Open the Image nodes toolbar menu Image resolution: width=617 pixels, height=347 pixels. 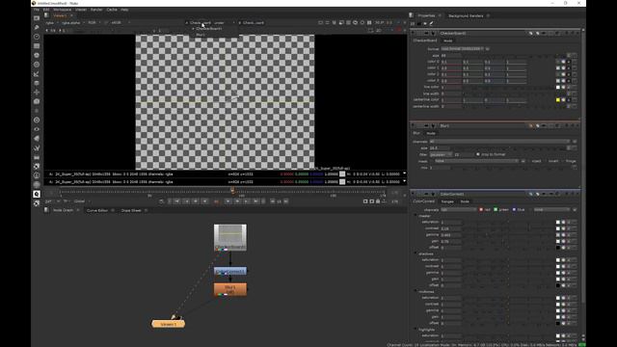point(37,18)
